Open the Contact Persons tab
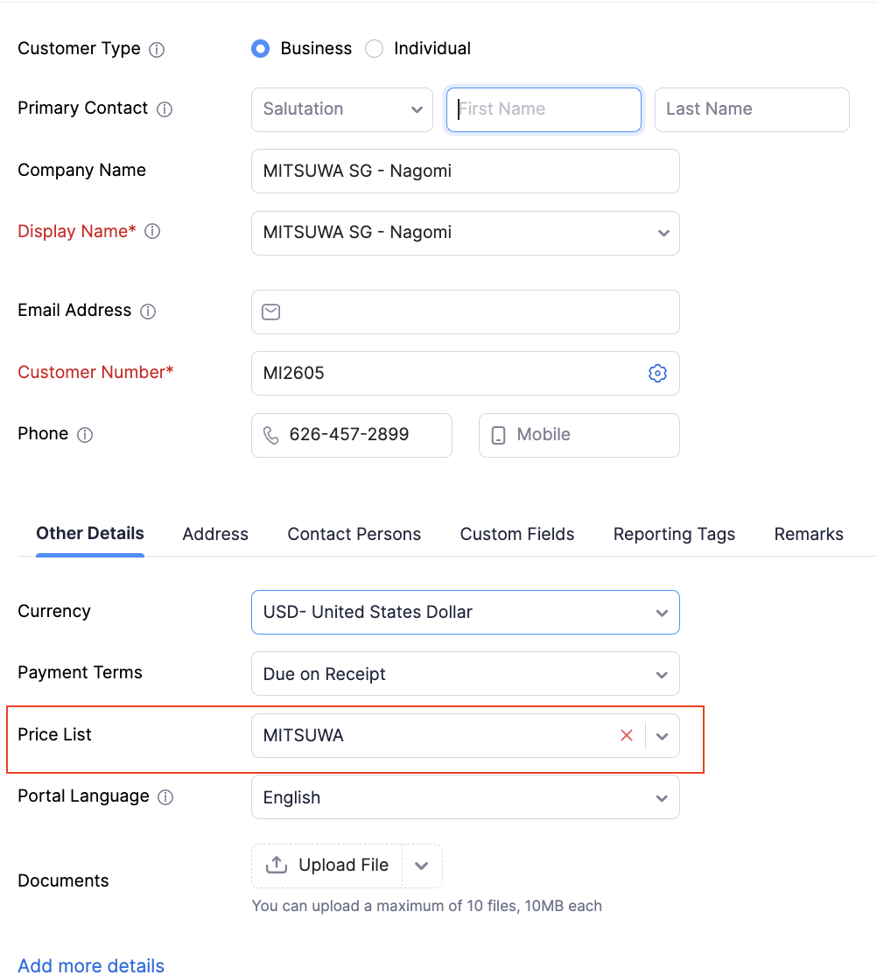Image resolution: width=877 pixels, height=975 pixels. (354, 534)
